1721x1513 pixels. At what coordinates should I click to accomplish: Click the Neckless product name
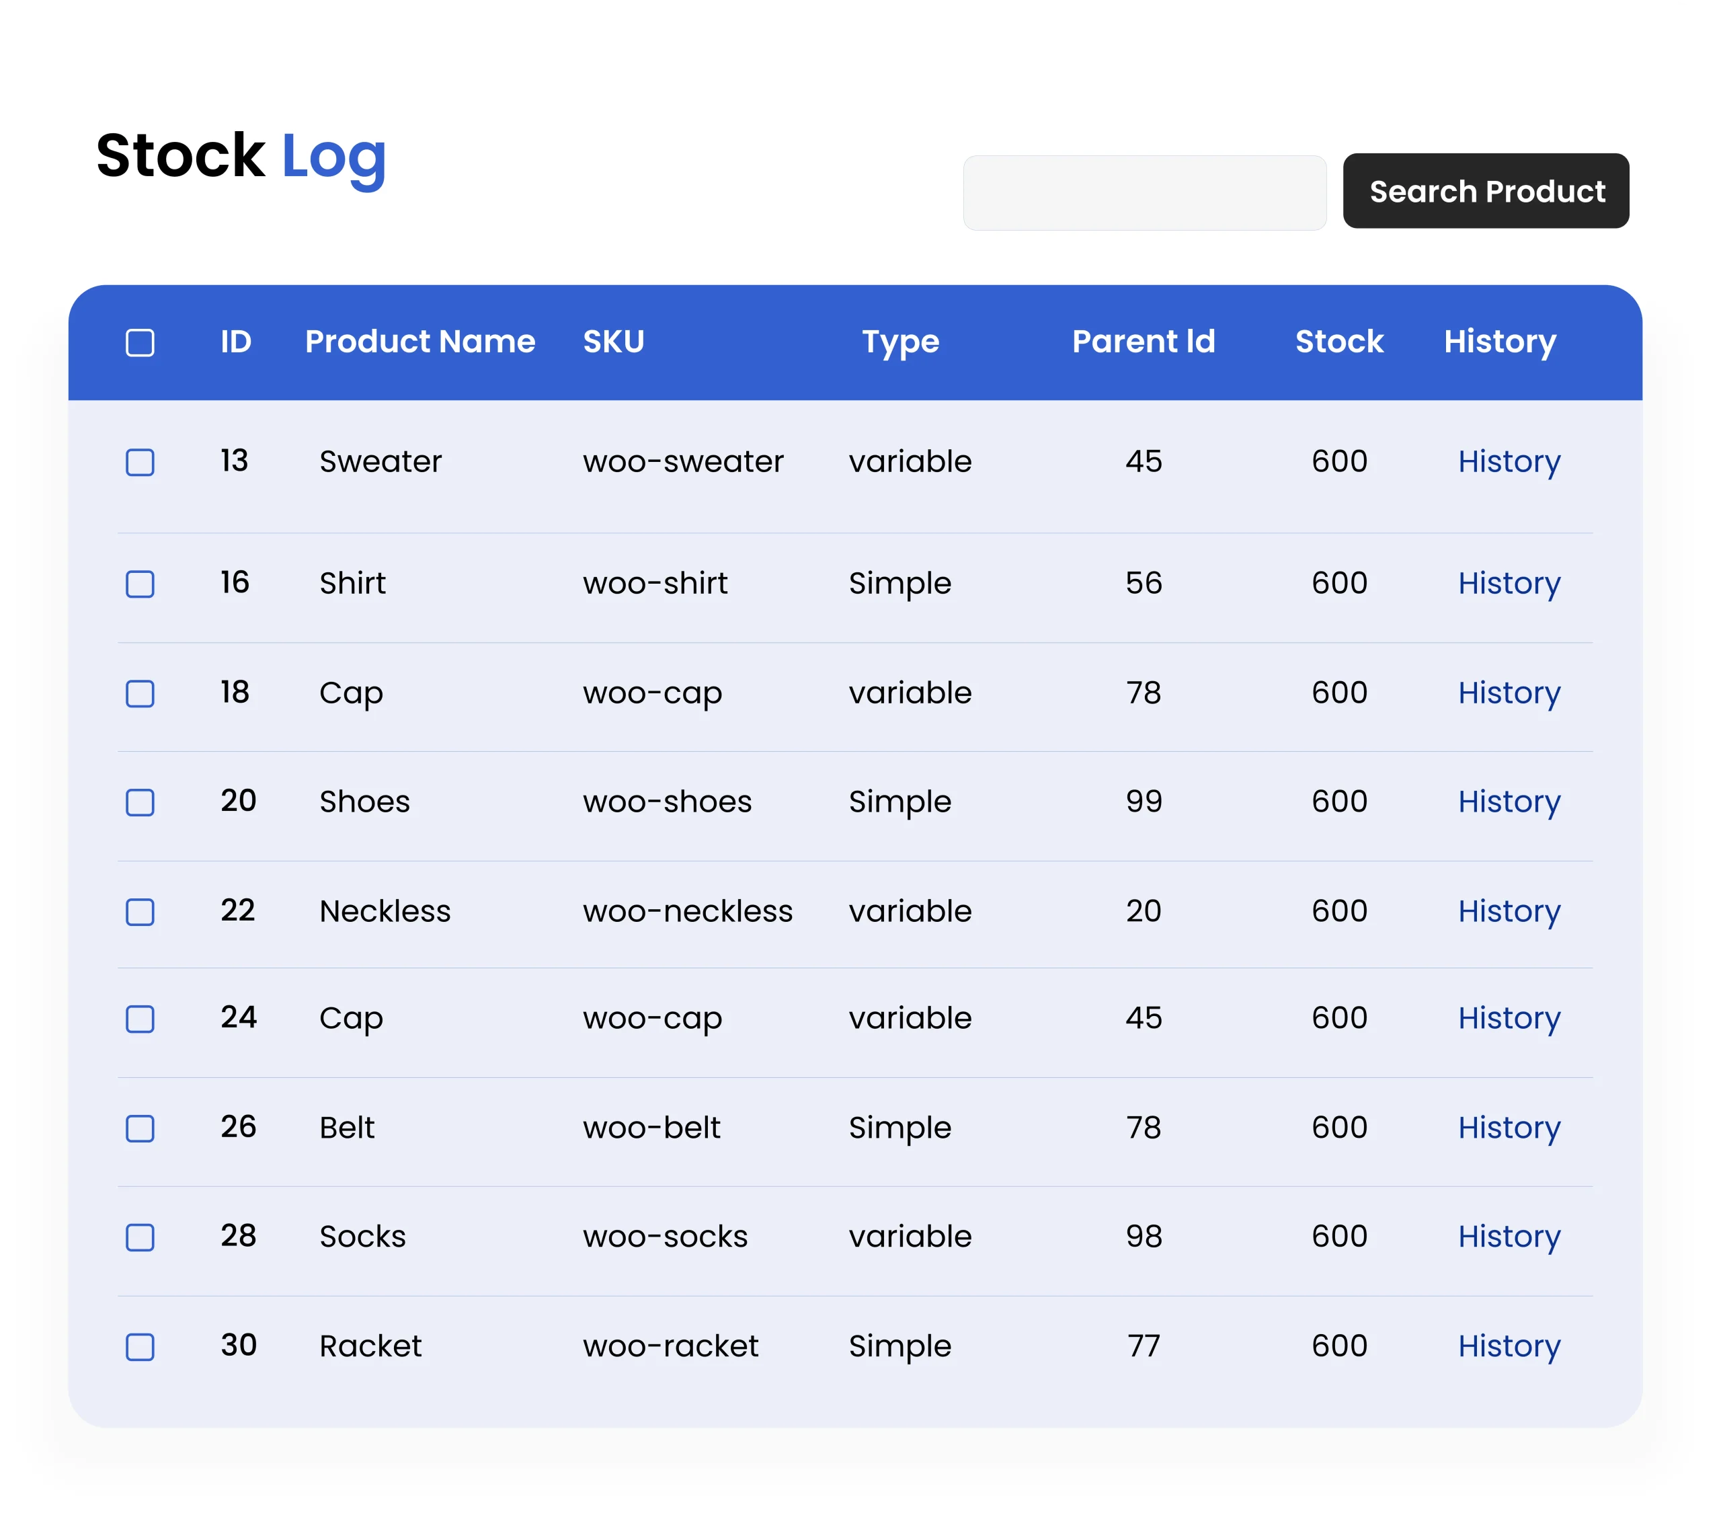coord(385,910)
